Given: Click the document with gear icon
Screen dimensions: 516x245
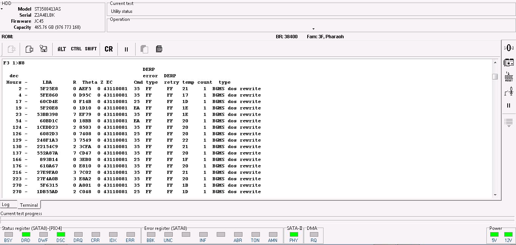Looking at the screenshot, I should [29, 49].
